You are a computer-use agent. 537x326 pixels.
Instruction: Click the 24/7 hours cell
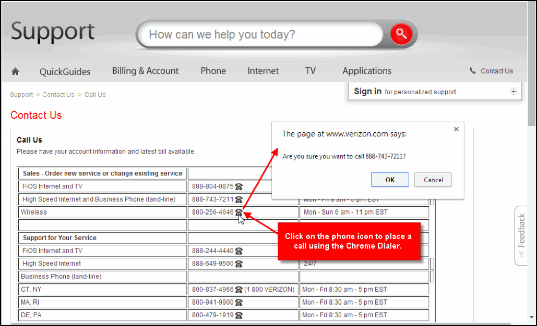pos(310,264)
